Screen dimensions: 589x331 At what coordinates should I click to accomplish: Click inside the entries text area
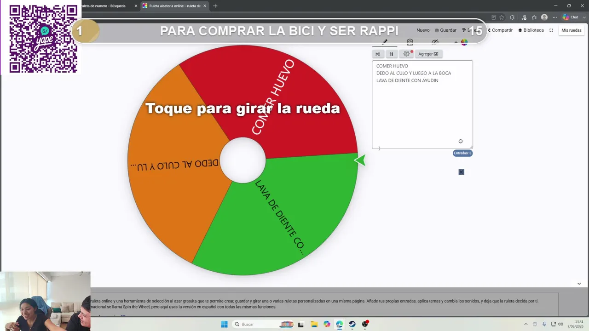tap(422, 104)
